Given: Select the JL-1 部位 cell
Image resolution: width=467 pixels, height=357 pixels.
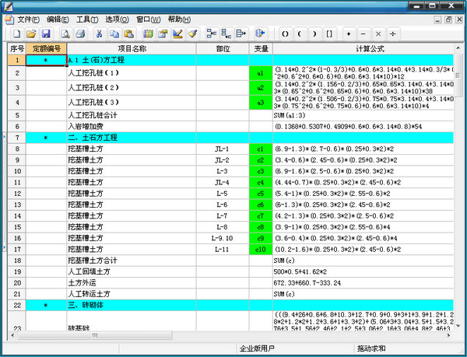Looking at the screenshot, I should click(223, 149).
